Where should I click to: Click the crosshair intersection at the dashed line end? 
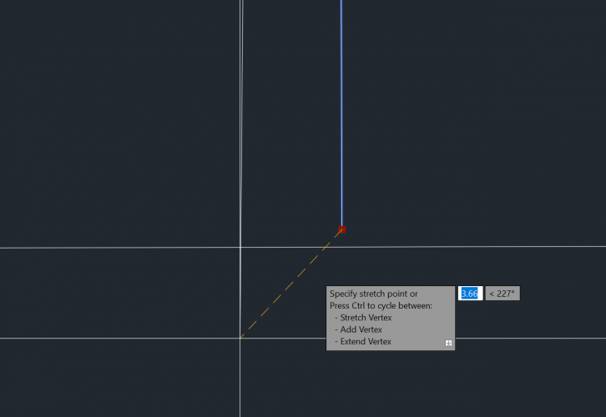point(240,338)
